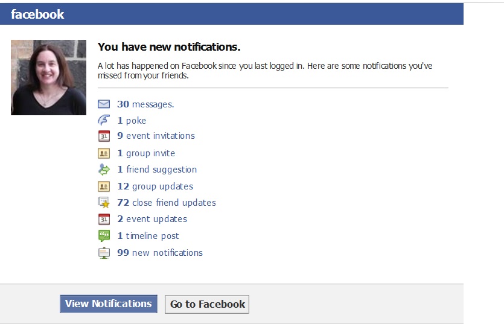The width and height of the screenshot is (504, 324).
Task: Open the 1 friend suggestion link
Action: (157, 170)
